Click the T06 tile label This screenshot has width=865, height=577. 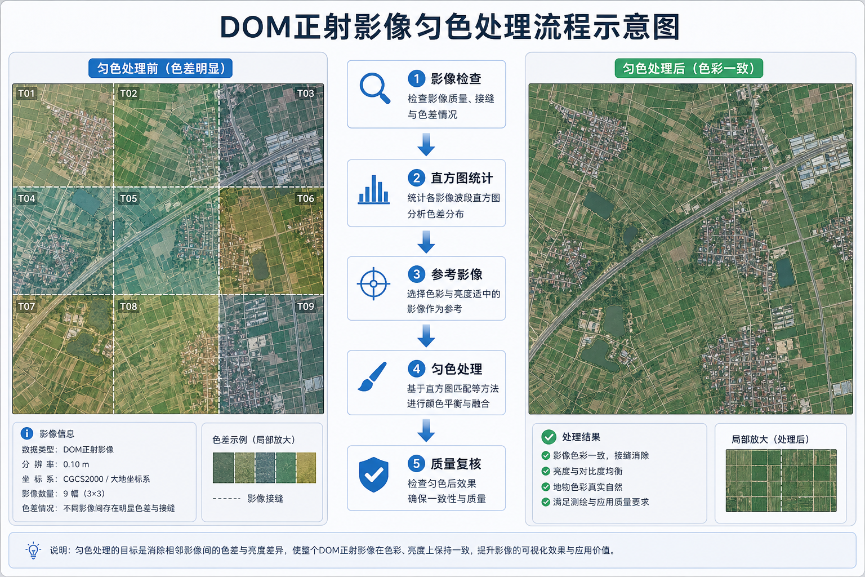coord(306,198)
